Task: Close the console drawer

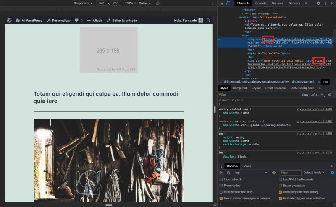Action: 332,166
